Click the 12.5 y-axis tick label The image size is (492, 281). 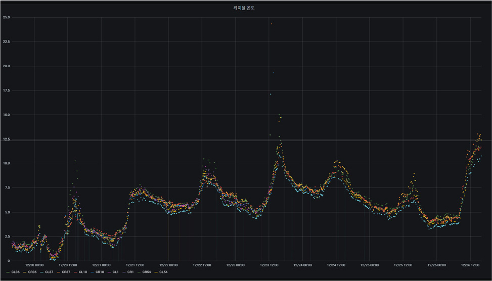coord(7,139)
